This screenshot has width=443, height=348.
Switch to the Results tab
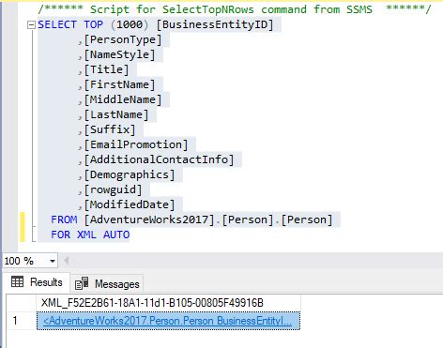pos(37,282)
